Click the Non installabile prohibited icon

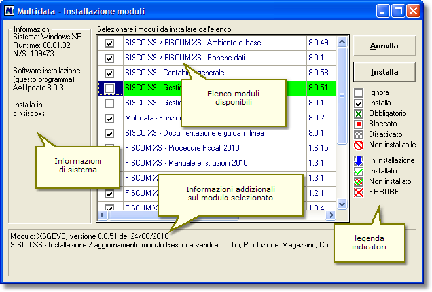pyautogui.click(x=359, y=145)
